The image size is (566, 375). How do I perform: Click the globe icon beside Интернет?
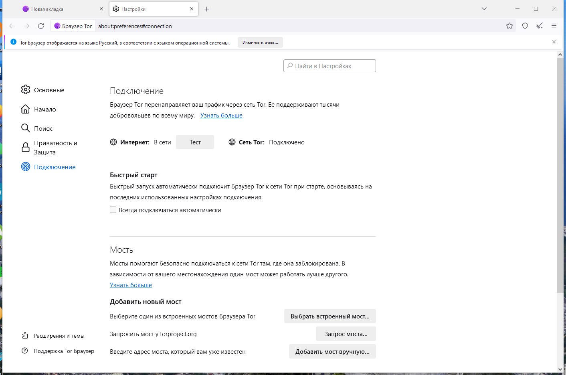click(113, 142)
